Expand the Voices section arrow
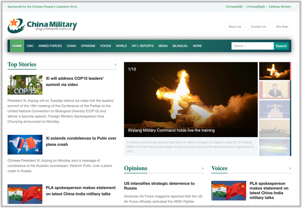 pos(290,169)
